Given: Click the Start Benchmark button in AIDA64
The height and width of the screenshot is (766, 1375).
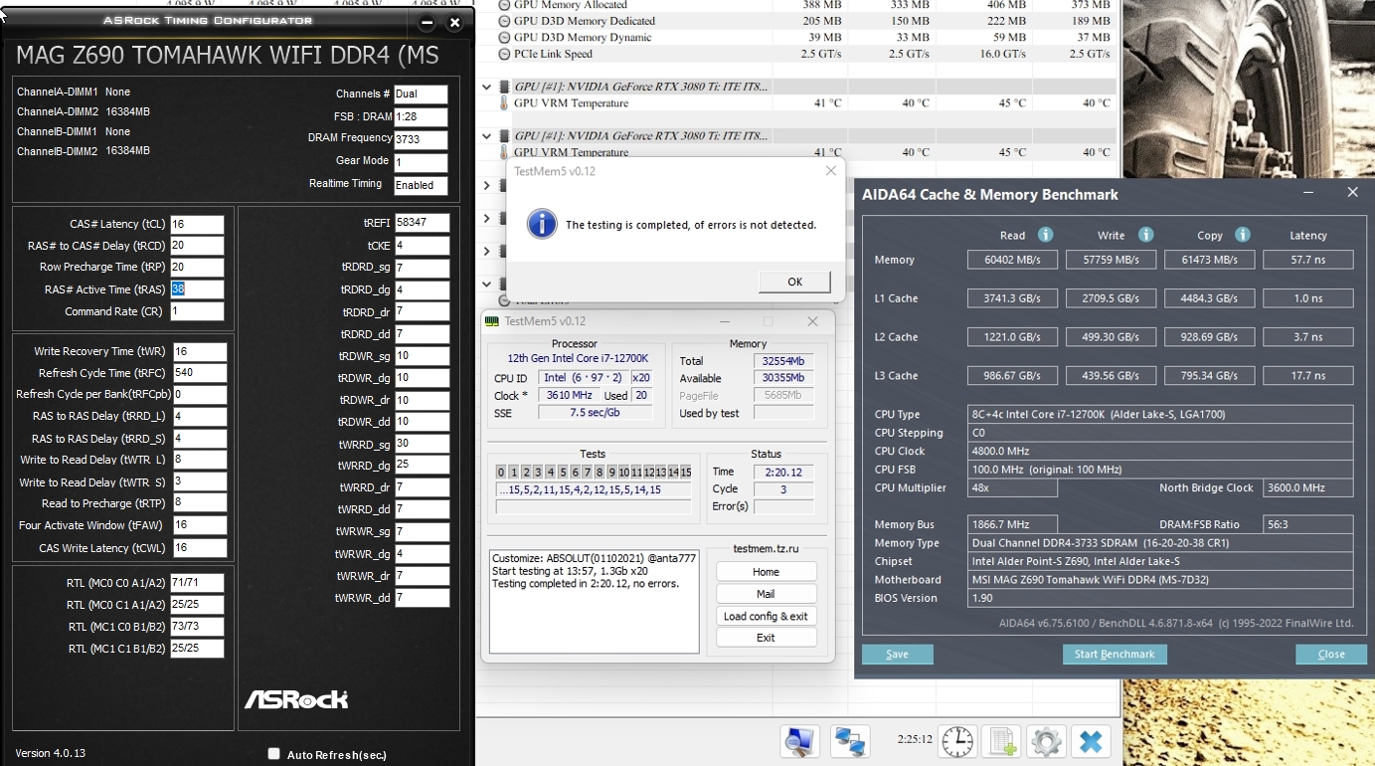Looking at the screenshot, I should [x=1115, y=654].
